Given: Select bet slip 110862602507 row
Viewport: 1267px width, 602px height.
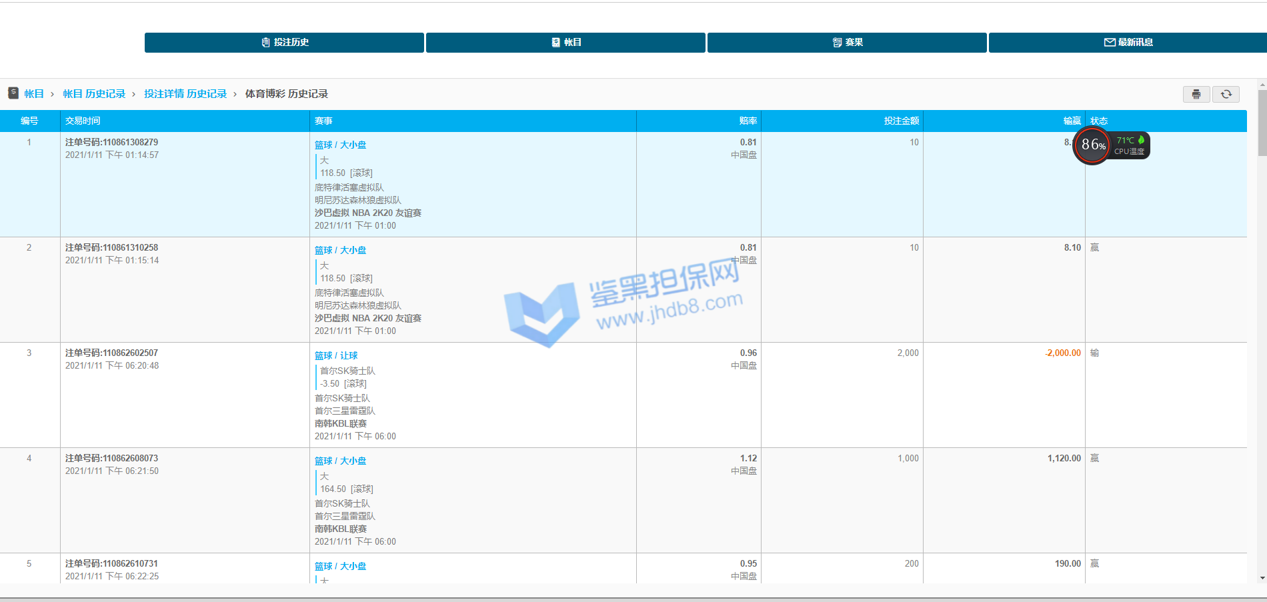Looking at the screenshot, I should (111, 353).
